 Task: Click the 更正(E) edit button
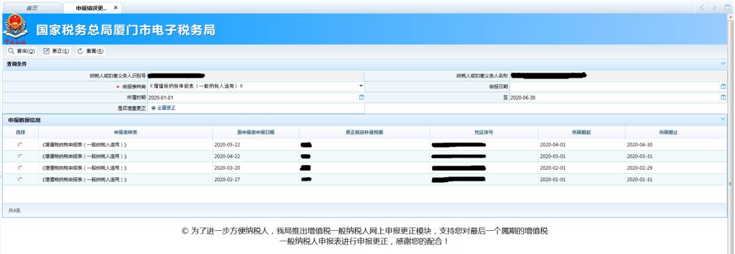56,51
